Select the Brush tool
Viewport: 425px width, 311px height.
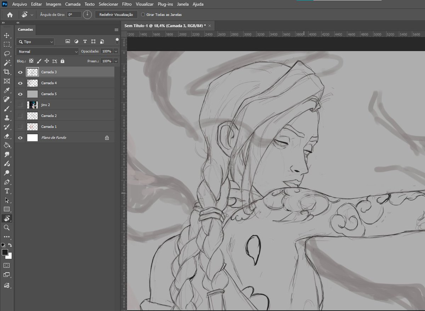point(6,108)
